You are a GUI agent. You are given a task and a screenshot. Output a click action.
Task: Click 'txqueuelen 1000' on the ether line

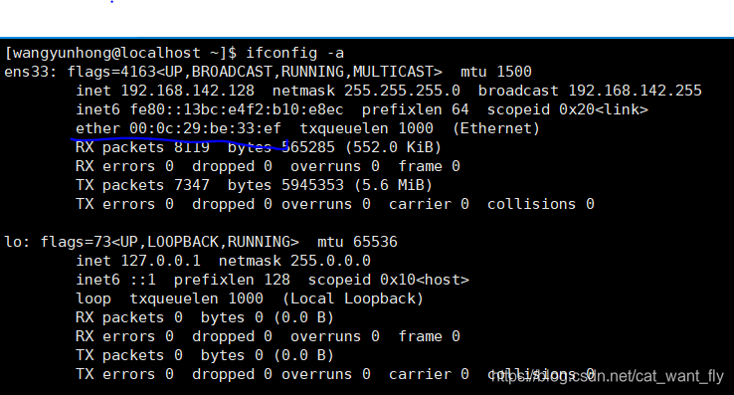pyautogui.click(x=367, y=128)
